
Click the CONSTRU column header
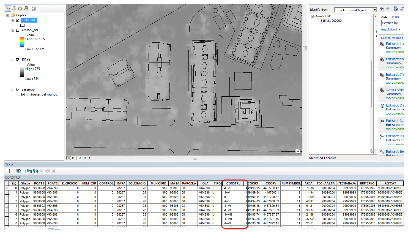click(233, 183)
